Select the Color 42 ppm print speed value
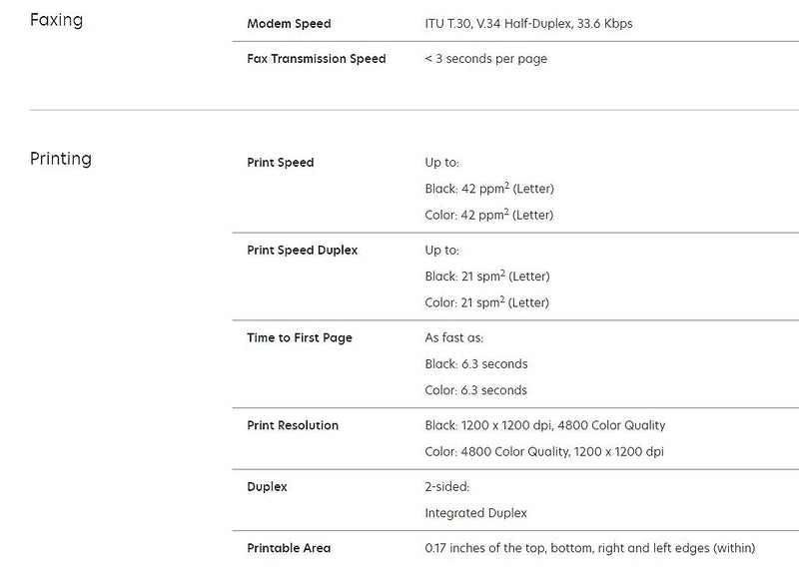Image resolution: width=799 pixels, height=572 pixels. 489,215
